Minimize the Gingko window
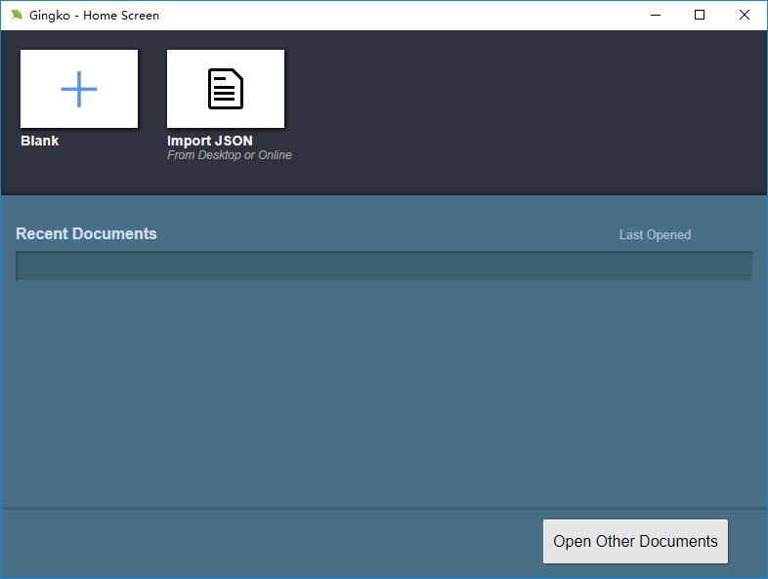 point(656,16)
